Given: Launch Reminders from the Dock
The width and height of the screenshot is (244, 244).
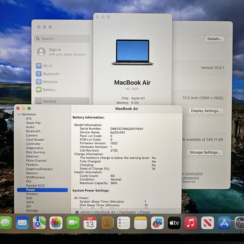Looking at the screenshot, I should 123,223.
